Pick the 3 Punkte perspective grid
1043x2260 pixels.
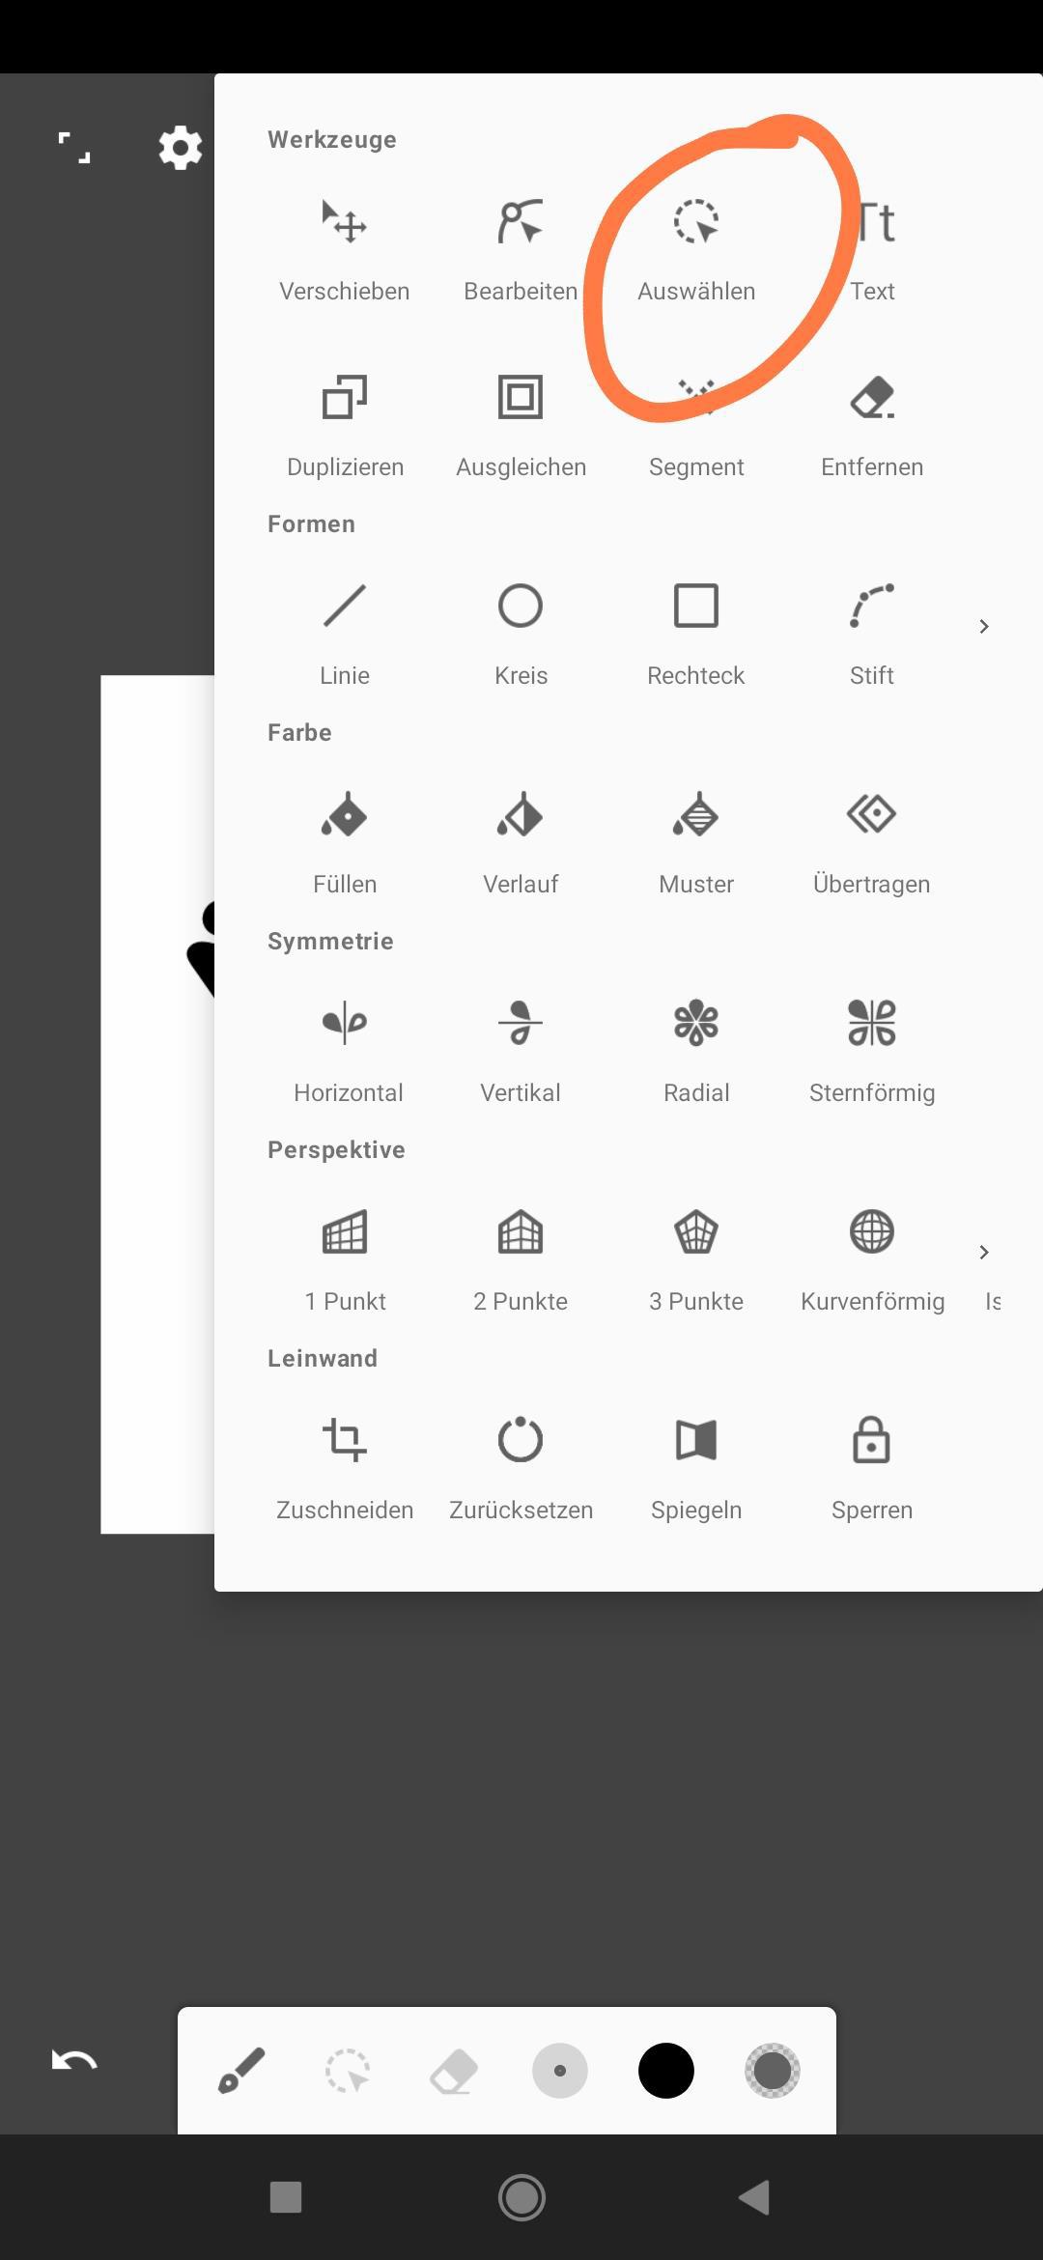coord(696,1260)
